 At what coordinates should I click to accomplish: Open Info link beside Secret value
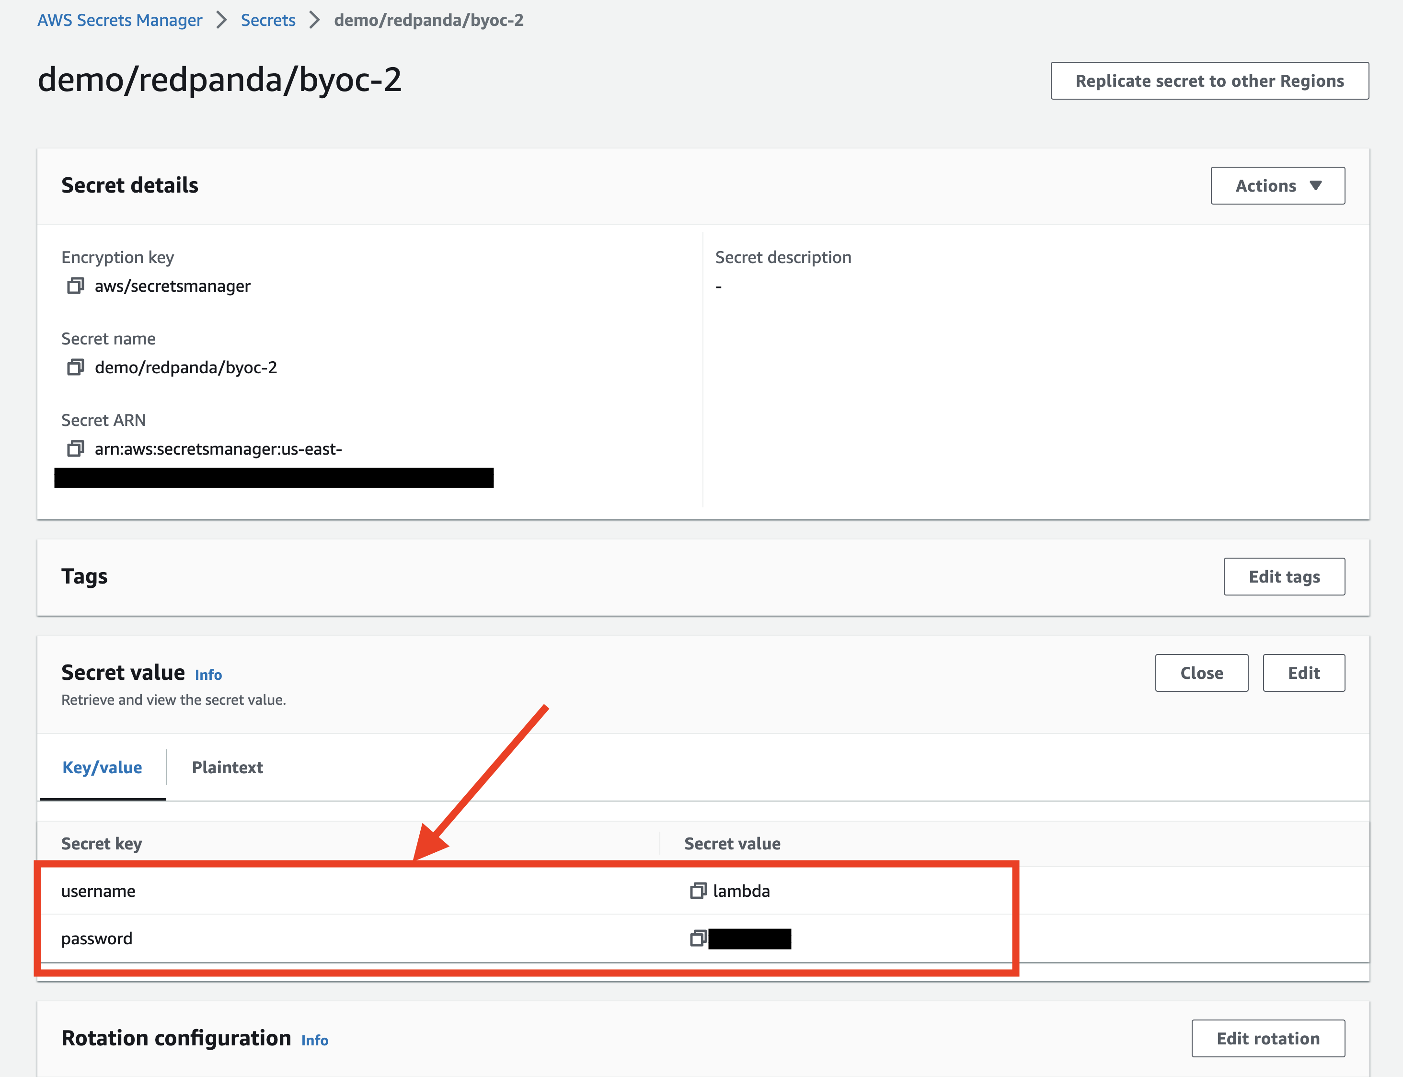(208, 675)
